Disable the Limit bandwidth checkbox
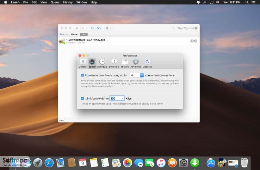260x170 pixels. (x=83, y=98)
